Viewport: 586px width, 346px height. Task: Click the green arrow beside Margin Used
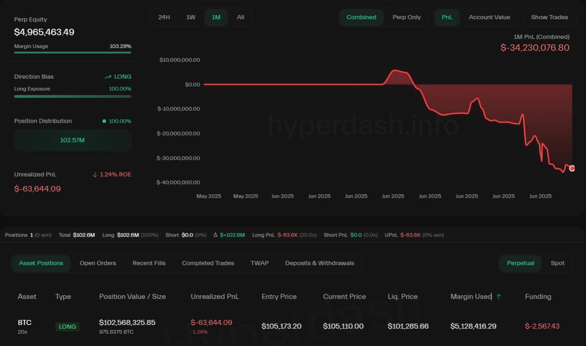click(x=499, y=297)
